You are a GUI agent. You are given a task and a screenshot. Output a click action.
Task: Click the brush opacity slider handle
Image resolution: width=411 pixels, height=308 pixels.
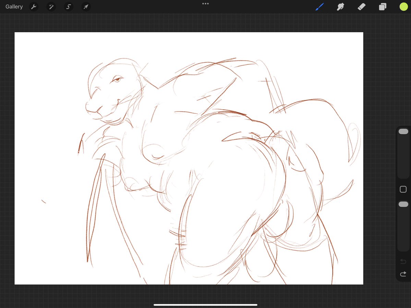point(403,204)
